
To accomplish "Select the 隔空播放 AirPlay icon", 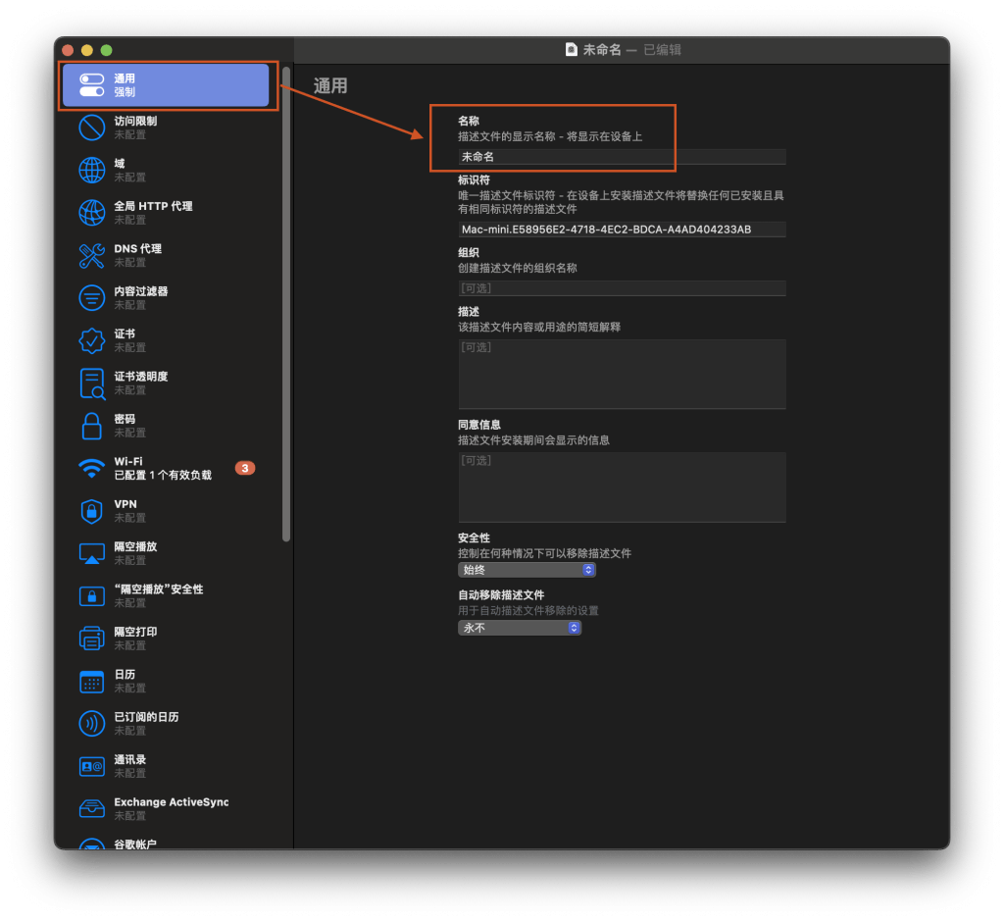I will pyautogui.click(x=91, y=553).
